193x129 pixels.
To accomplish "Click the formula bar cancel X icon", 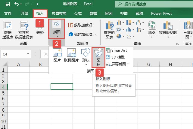I will (46, 54).
